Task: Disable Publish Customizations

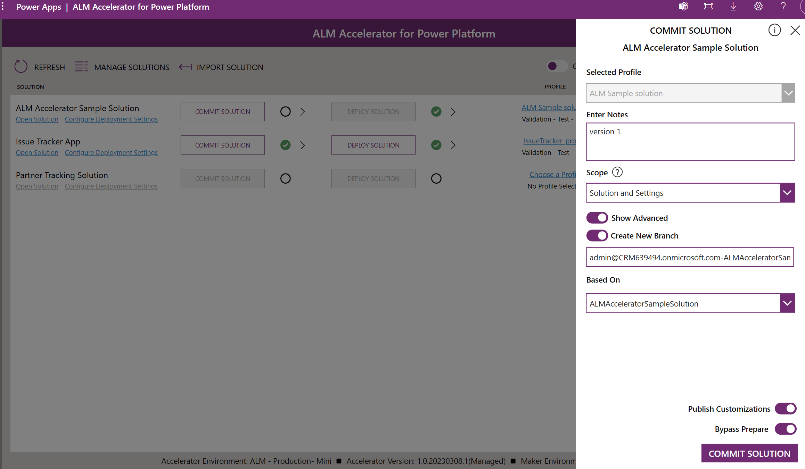Action: point(786,409)
